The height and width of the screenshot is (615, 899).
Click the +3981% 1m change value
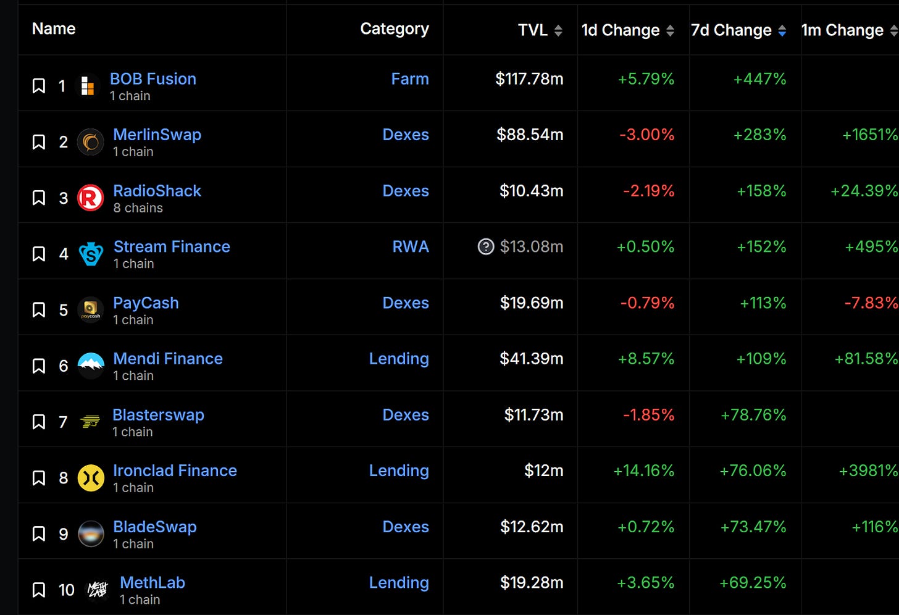coord(868,471)
